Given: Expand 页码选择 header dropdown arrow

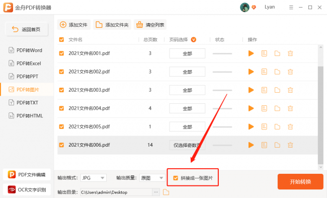Looking at the screenshot, I should click(194, 39).
